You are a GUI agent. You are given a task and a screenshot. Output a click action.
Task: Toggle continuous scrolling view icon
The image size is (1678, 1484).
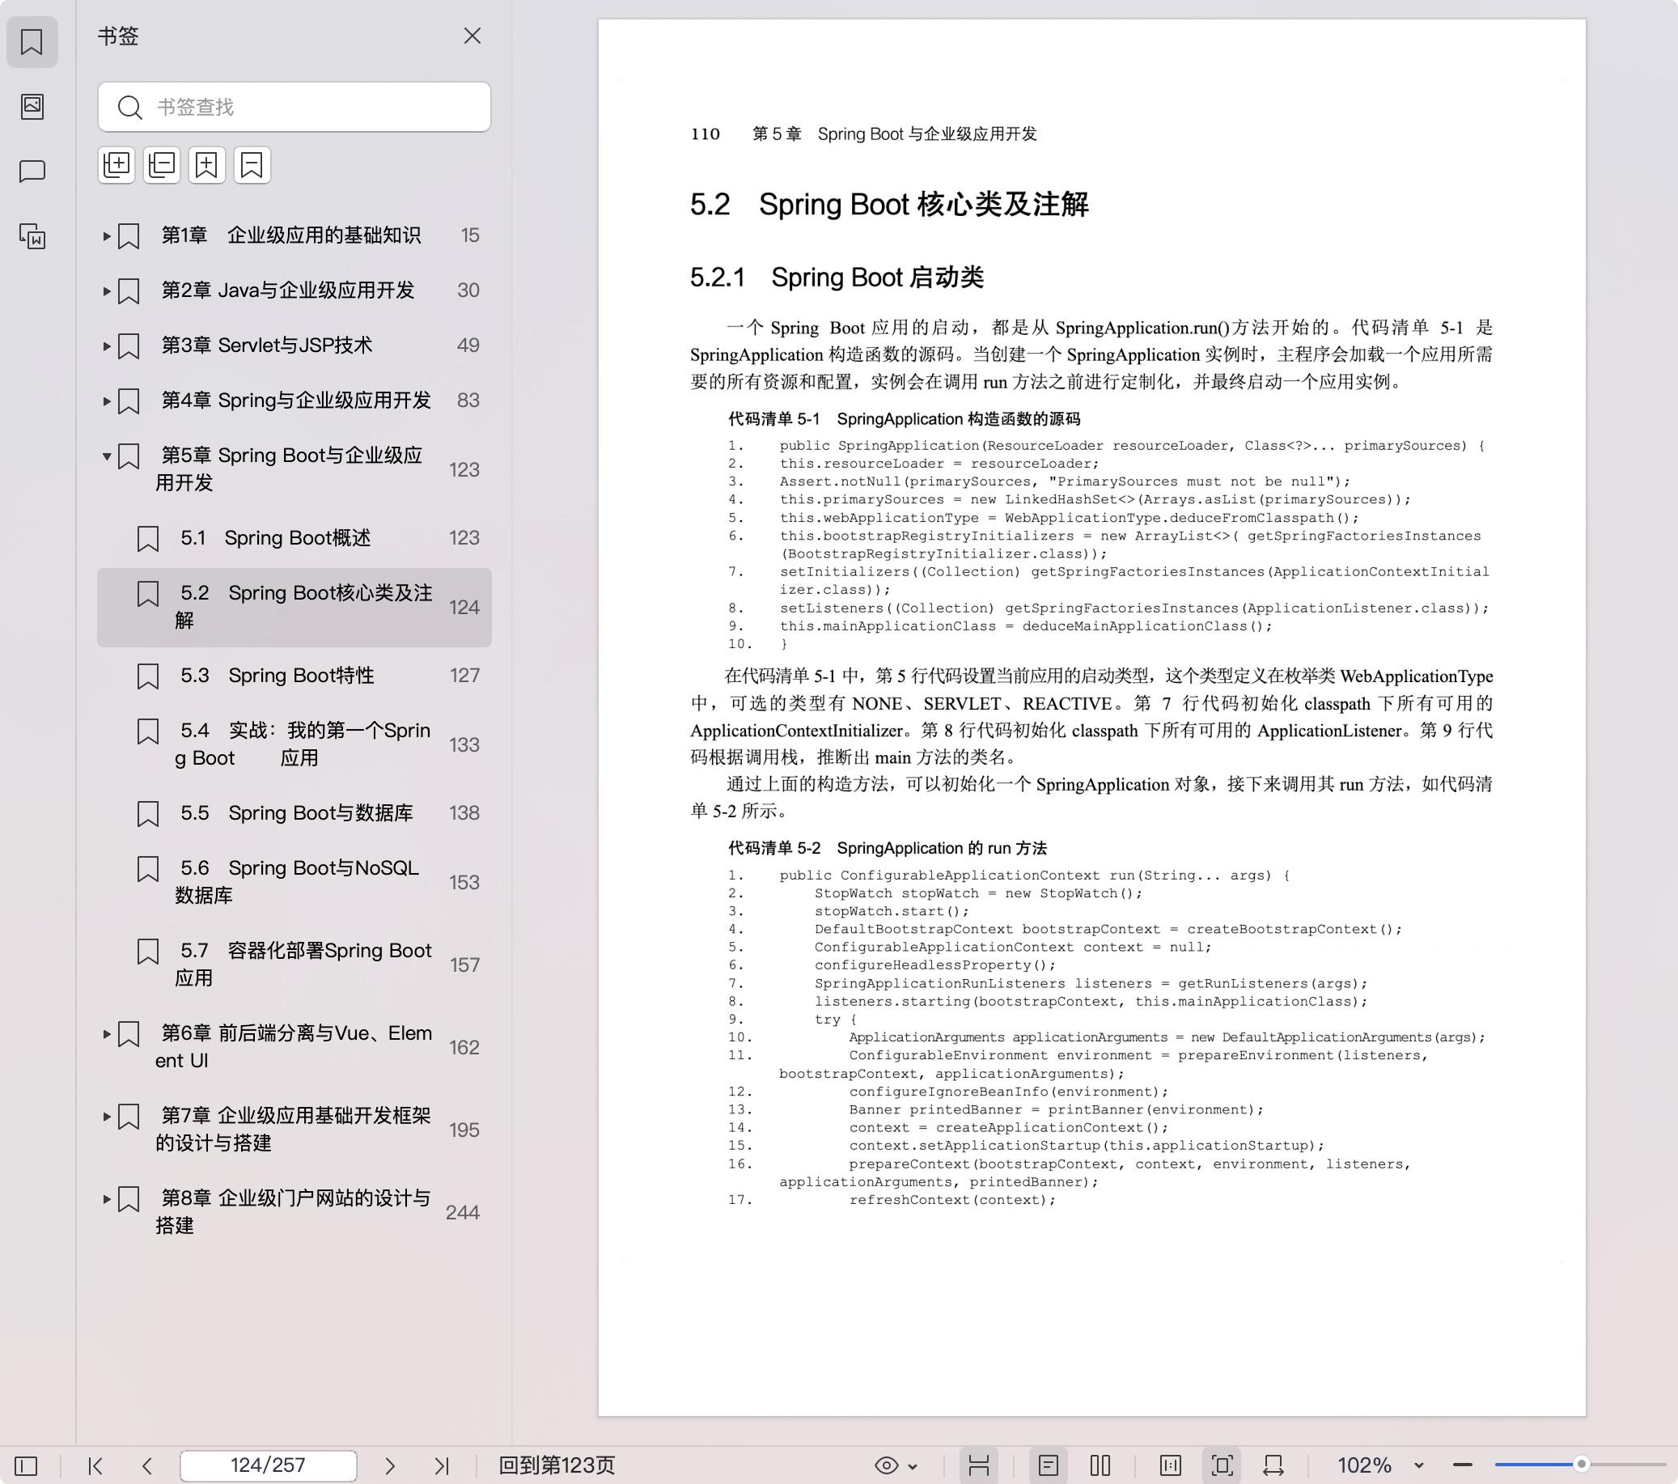[978, 1466]
